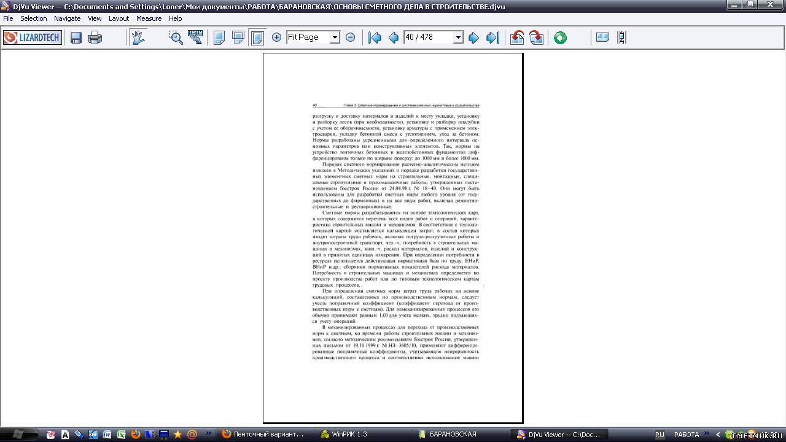786x442 pixels.
Task: Open the Selection menu
Action: (x=34, y=18)
